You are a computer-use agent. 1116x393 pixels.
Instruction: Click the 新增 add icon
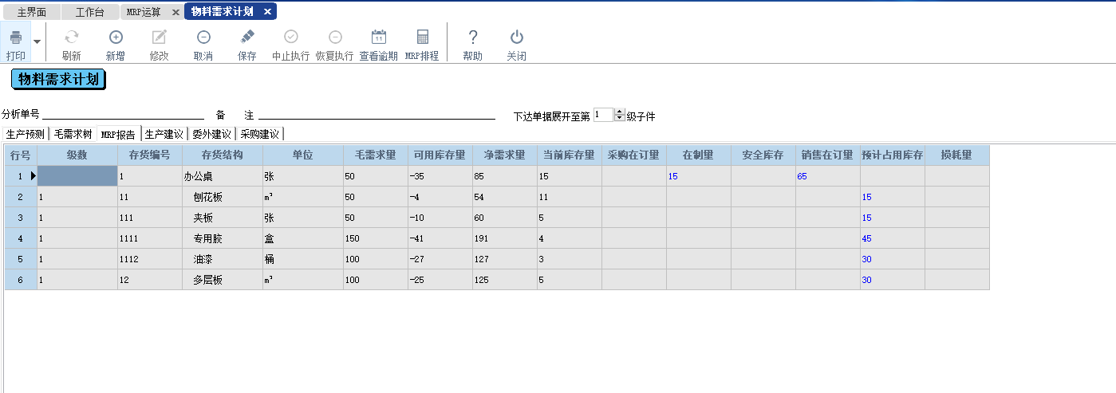tap(116, 37)
